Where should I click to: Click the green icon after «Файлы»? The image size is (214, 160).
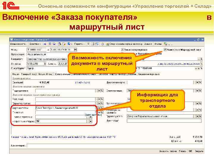tap(166, 44)
